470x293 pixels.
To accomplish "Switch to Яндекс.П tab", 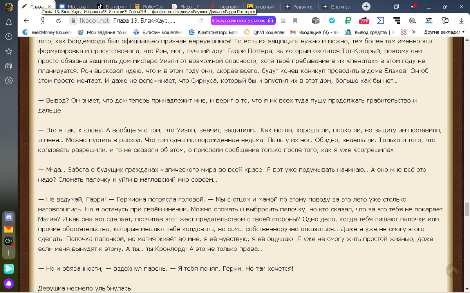I will (x=187, y=7).
